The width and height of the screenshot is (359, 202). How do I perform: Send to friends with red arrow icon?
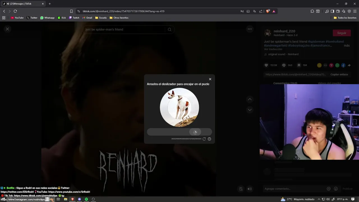(331, 65)
